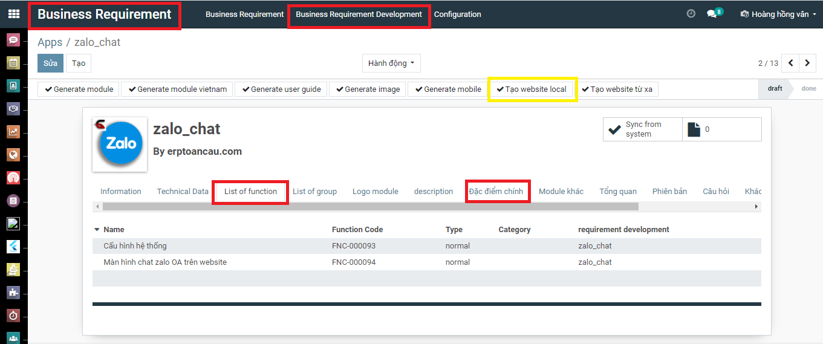
Task: Open conversations icon with badge 8
Action: point(714,13)
